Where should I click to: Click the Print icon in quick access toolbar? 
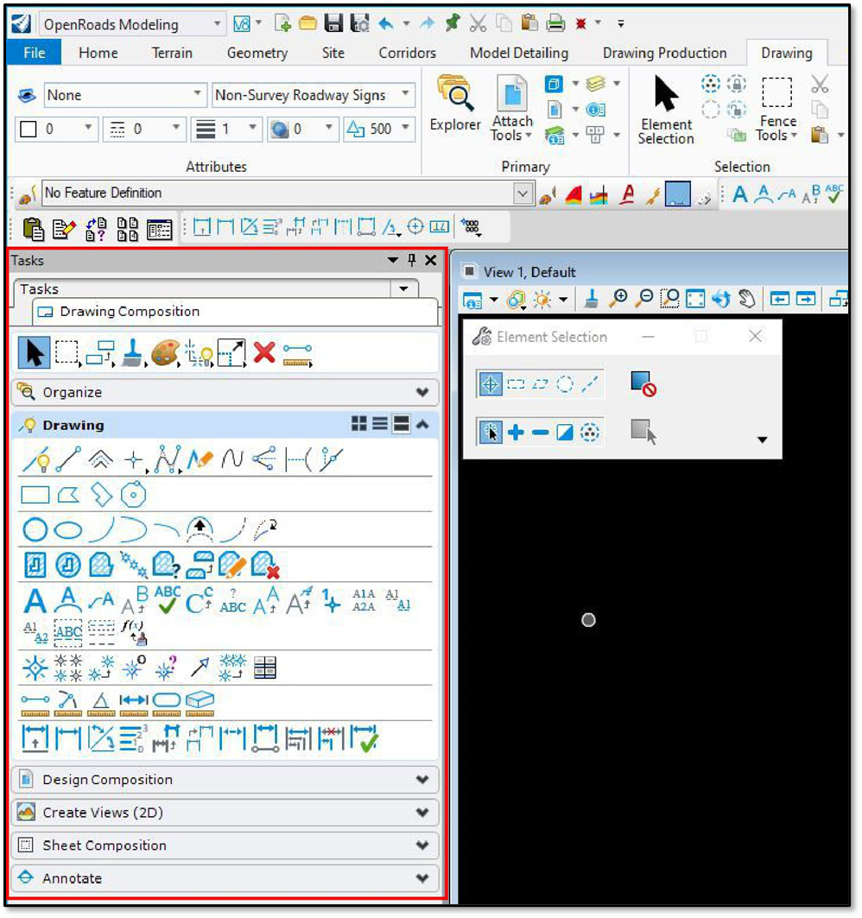tap(555, 23)
